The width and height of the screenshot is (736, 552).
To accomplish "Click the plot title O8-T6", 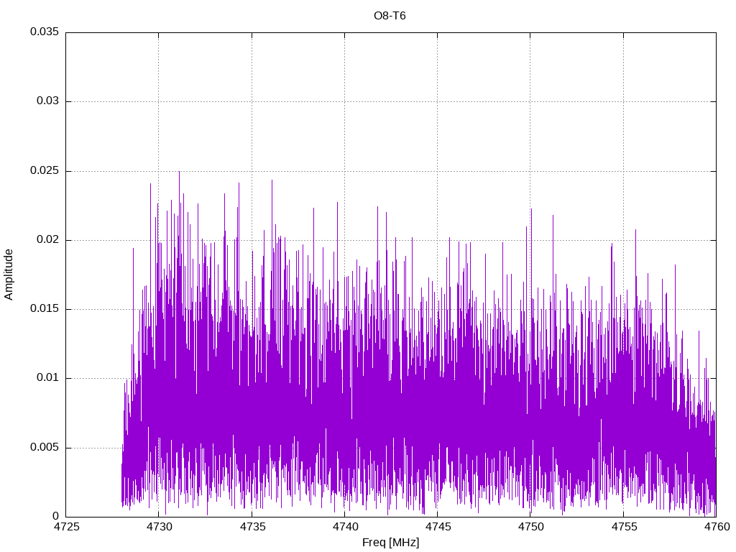I will (390, 15).
